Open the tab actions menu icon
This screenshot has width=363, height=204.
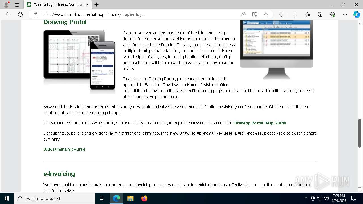tap(17, 5)
